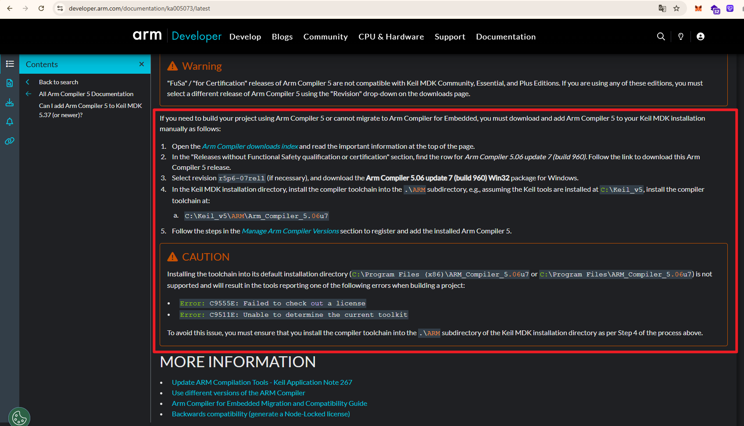Image resolution: width=744 pixels, height=426 pixels.
Task: Click the browser address bar
Action: point(351,8)
